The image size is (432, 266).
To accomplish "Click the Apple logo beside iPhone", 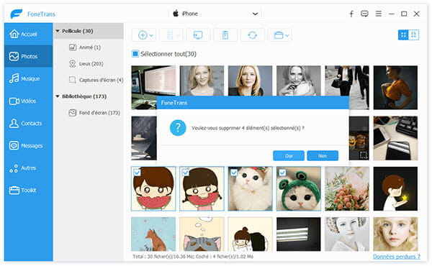I will [176, 13].
